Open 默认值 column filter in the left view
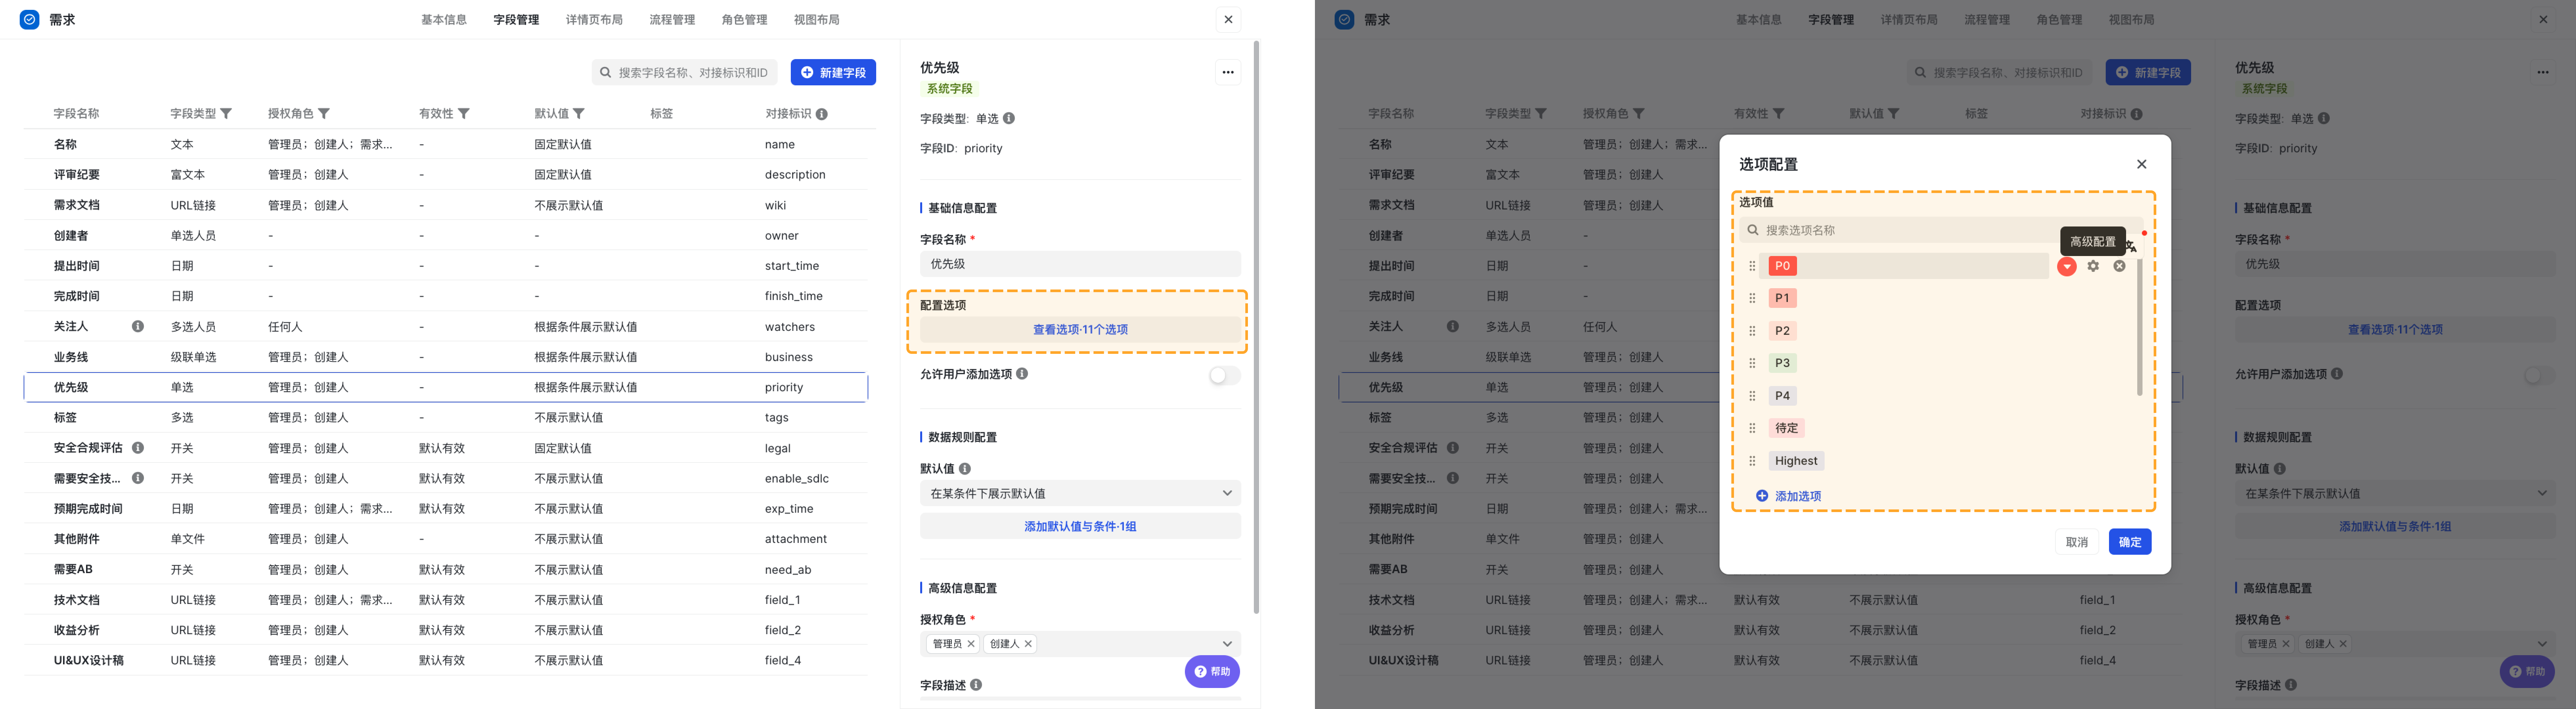 pyautogui.click(x=579, y=114)
